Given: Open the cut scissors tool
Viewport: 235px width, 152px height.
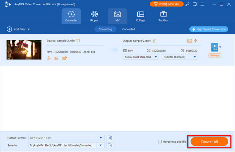Looking at the screenshot, I should pos(56,58).
